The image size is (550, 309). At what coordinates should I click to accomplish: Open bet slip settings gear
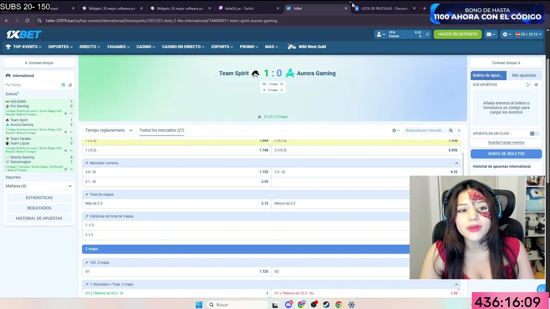tap(536, 85)
